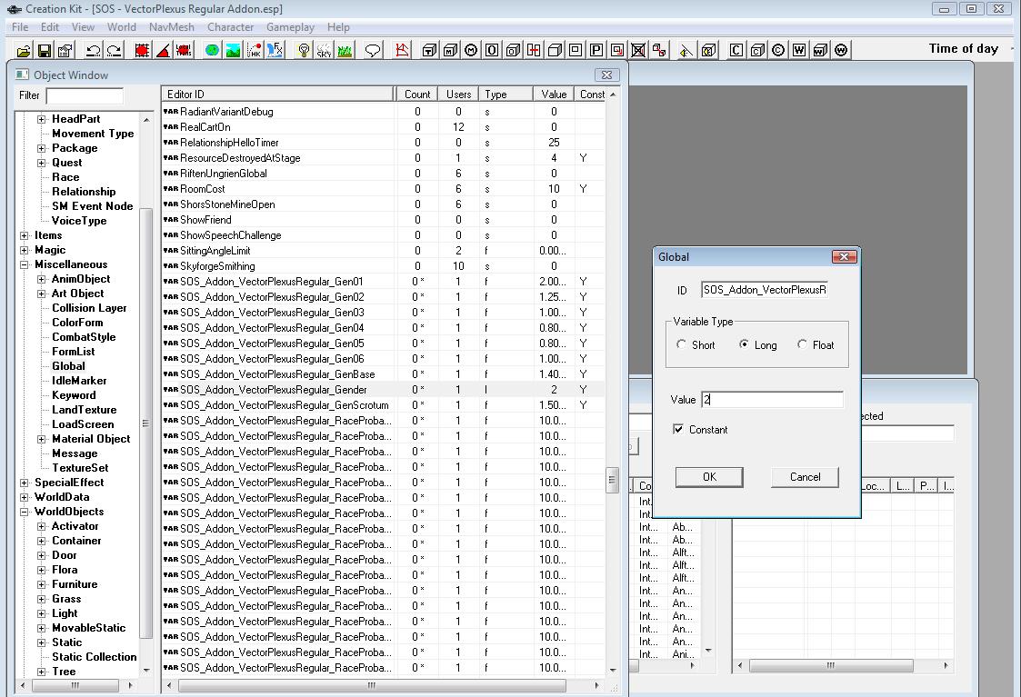Click the boxed W toolbar icon
1021x697 pixels.
pos(799,50)
